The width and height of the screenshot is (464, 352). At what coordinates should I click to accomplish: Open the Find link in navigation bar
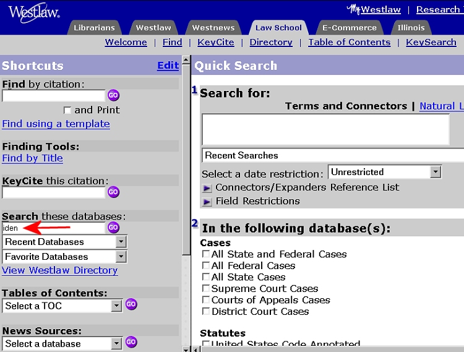[172, 42]
